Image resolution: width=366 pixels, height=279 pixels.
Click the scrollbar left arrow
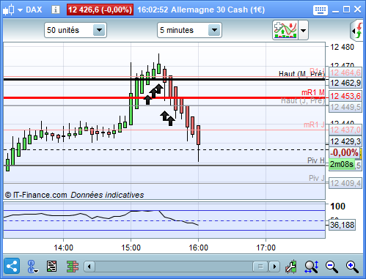point(89,267)
